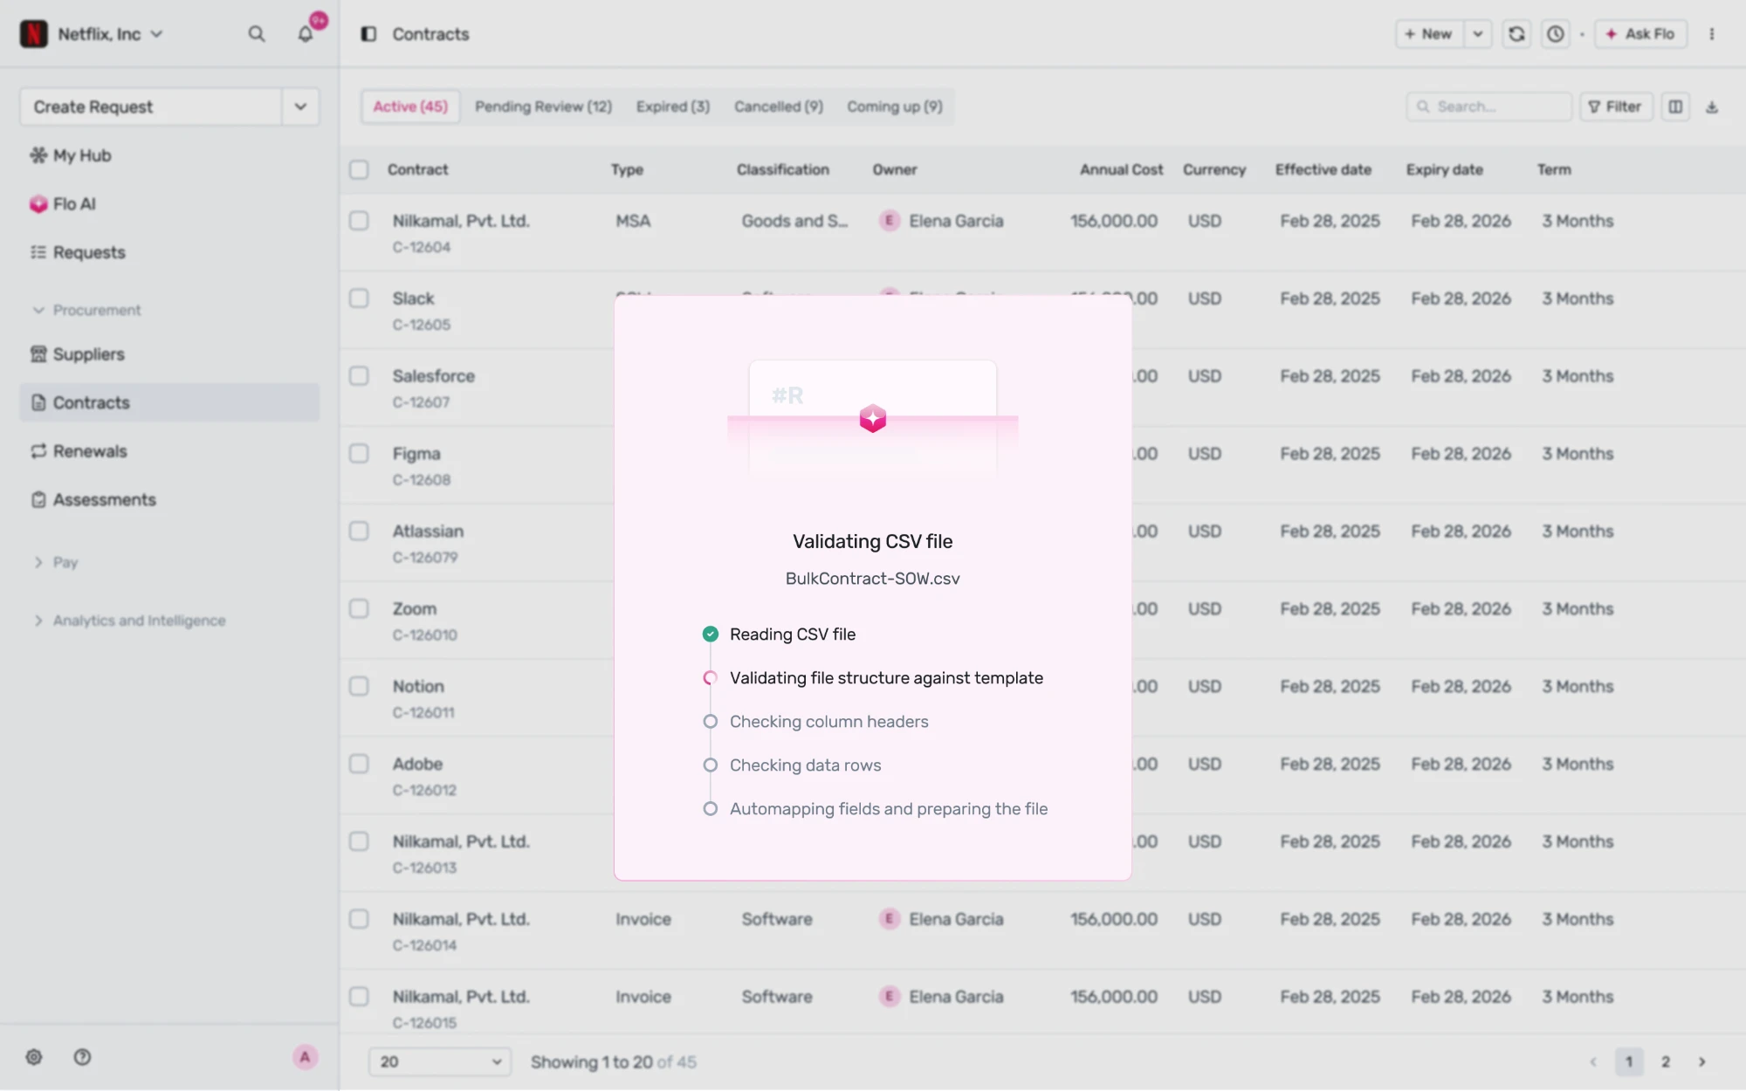
Task: Open the Create Request dropdown arrow
Action: 300,106
